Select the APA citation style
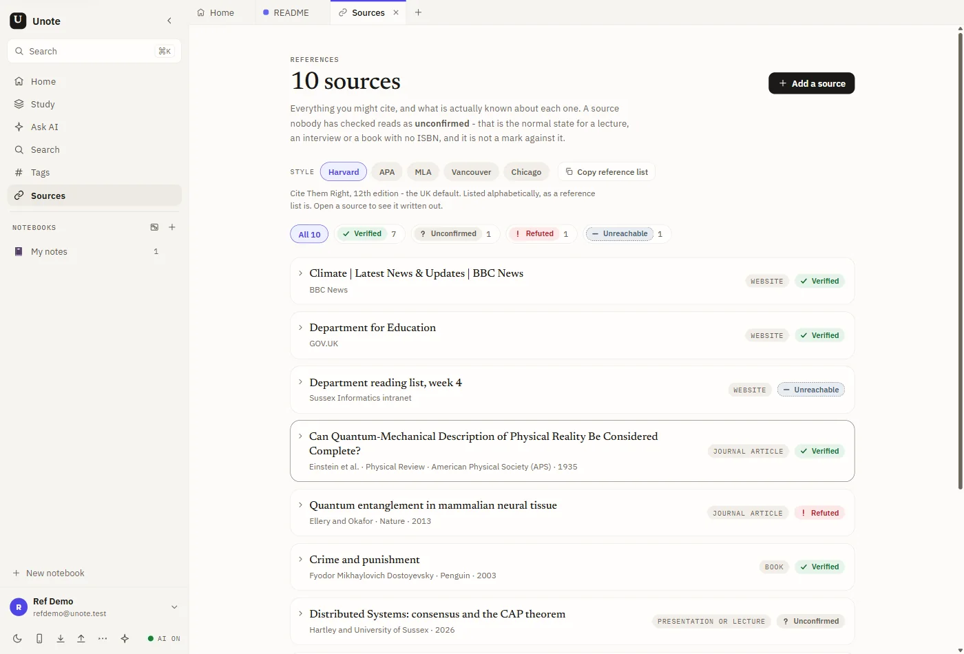 pyautogui.click(x=387, y=172)
